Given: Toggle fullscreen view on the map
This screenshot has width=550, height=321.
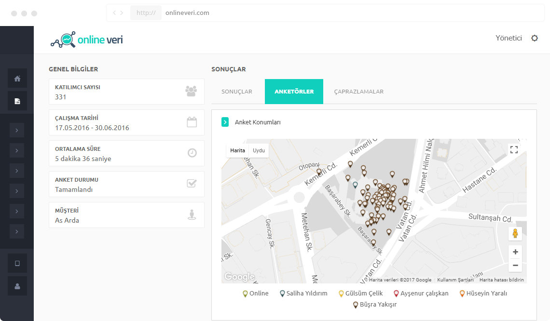Looking at the screenshot, I should click(x=514, y=149).
